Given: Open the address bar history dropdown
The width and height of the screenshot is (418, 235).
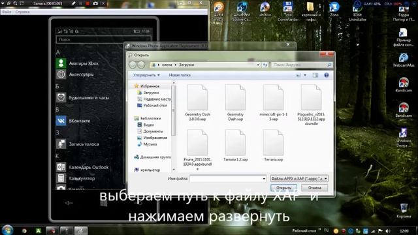Looking at the screenshot, I should [258, 65].
